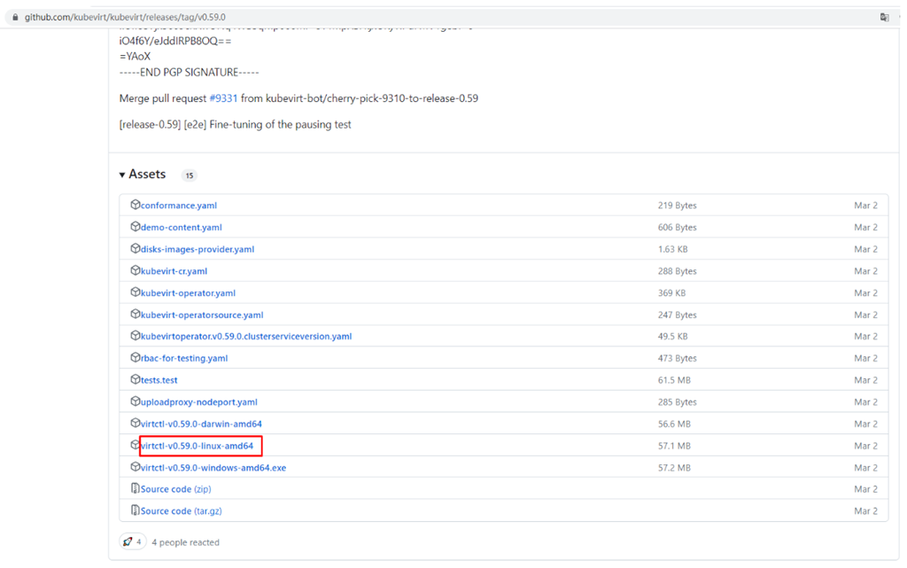Download virtctl-v0.59.0-windows-amd64.exe
Image resolution: width=907 pixels, height=568 pixels.
point(213,468)
